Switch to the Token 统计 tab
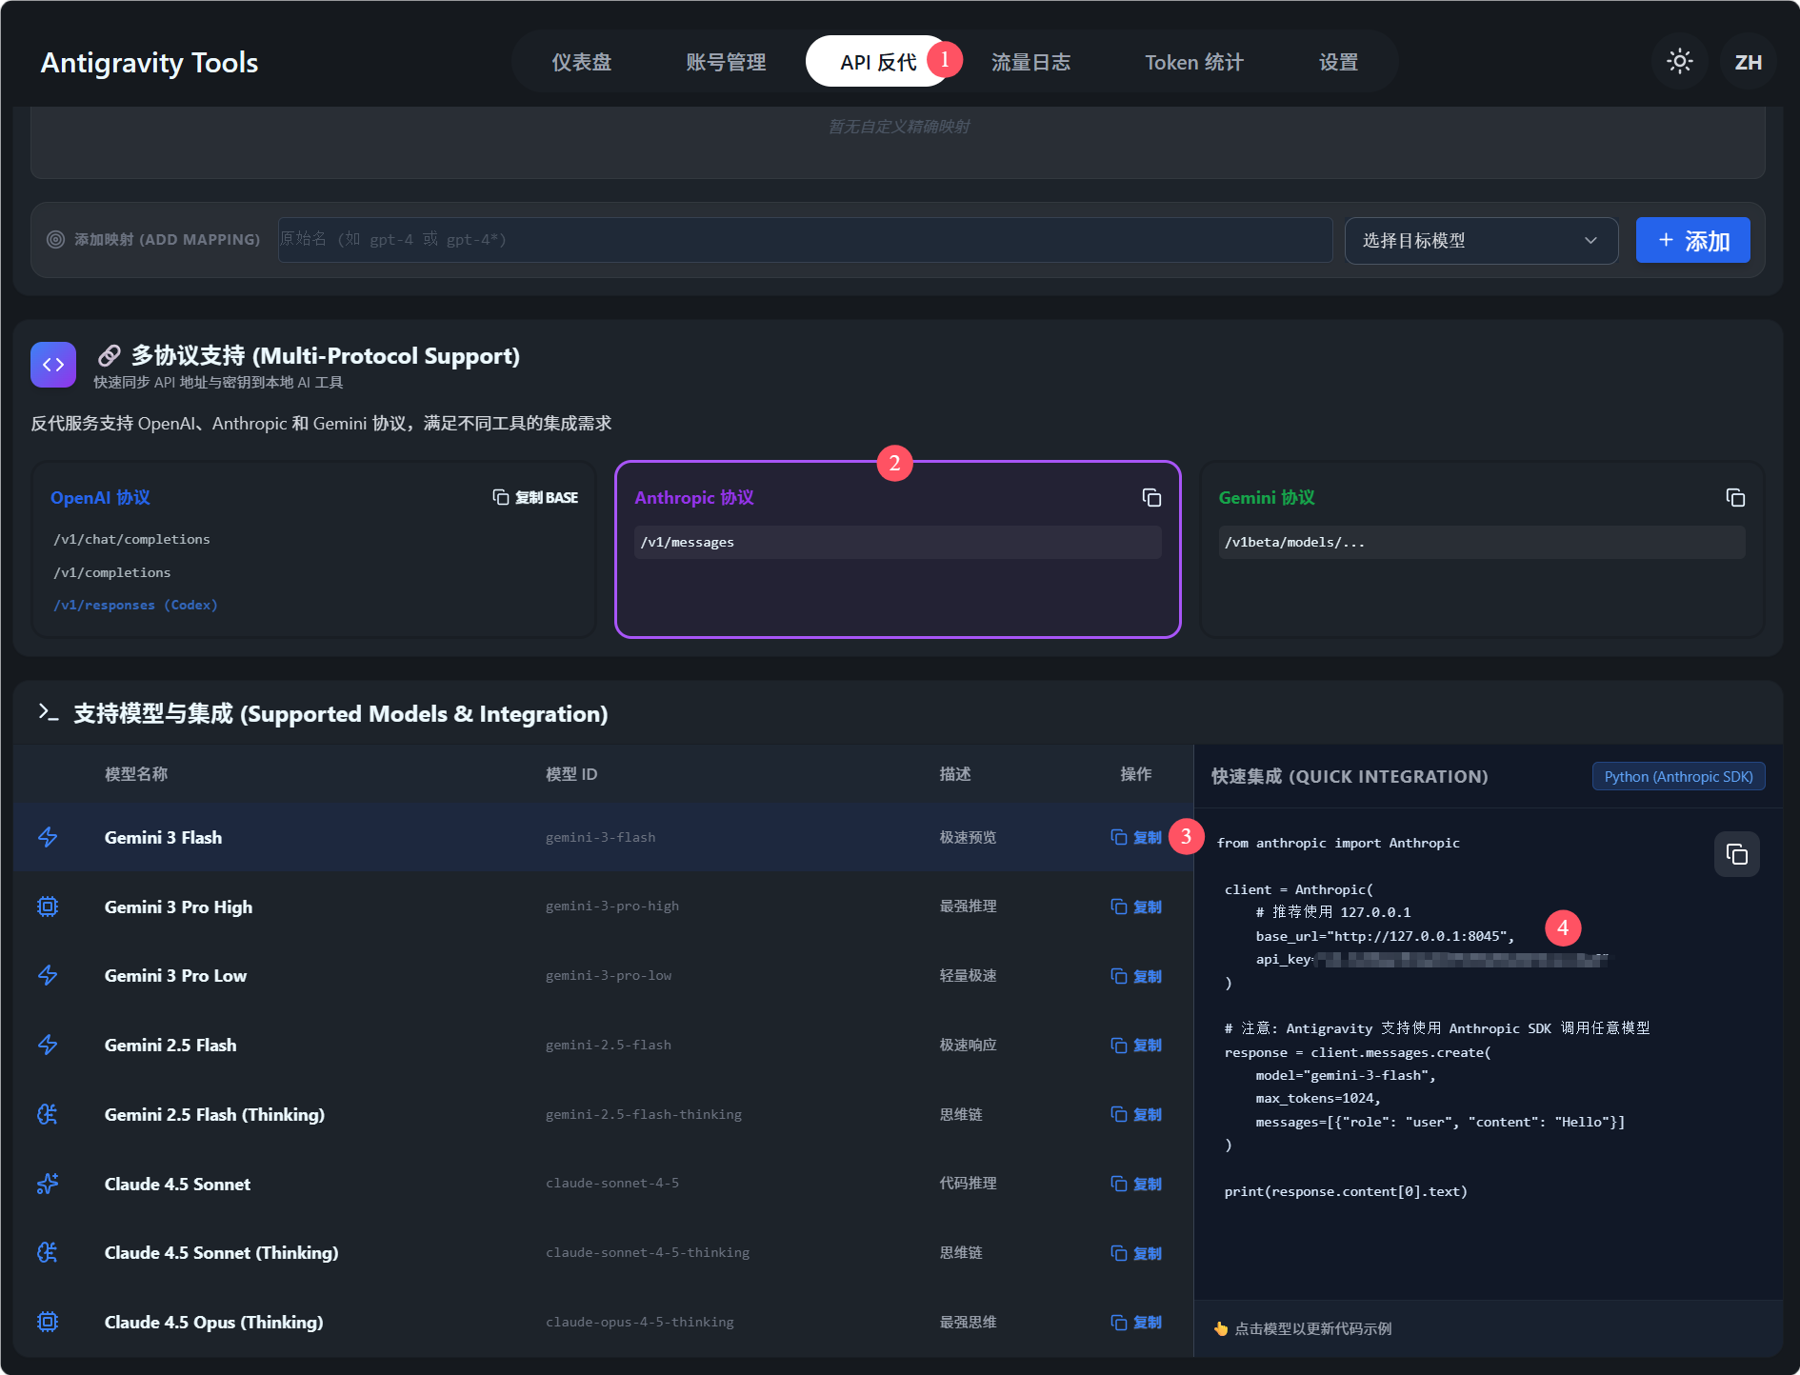This screenshot has width=1800, height=1375. tap(1194, 62)
